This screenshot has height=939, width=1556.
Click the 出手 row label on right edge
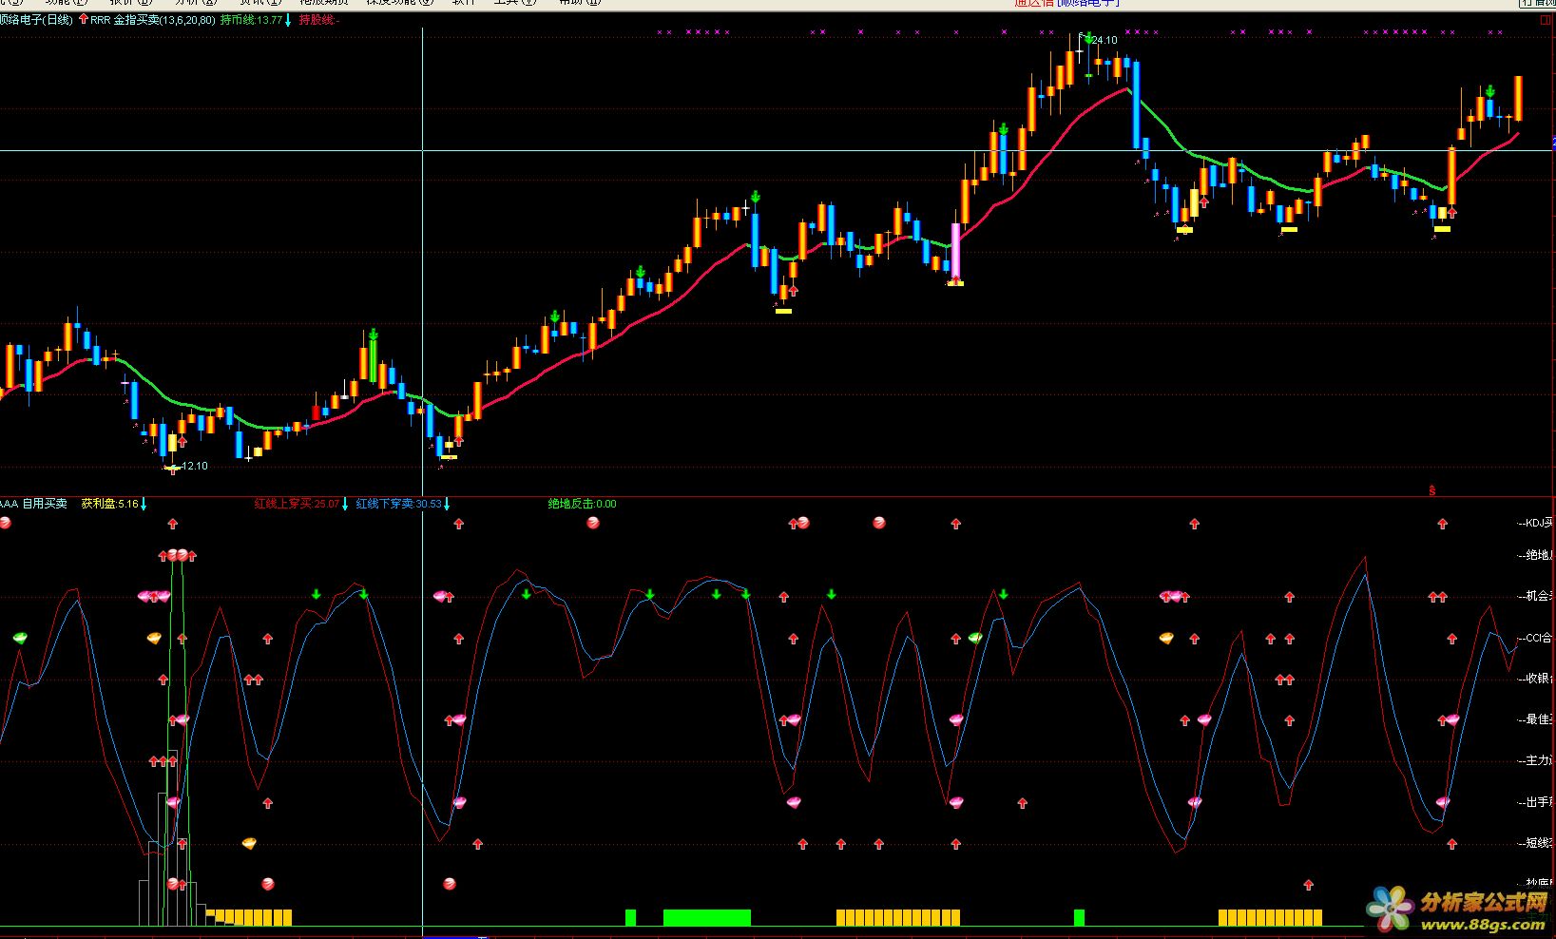point(1534,802)
